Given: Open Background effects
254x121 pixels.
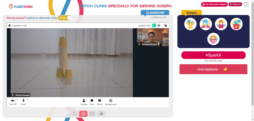Looking at the screenshot, I should click(111, 102).
